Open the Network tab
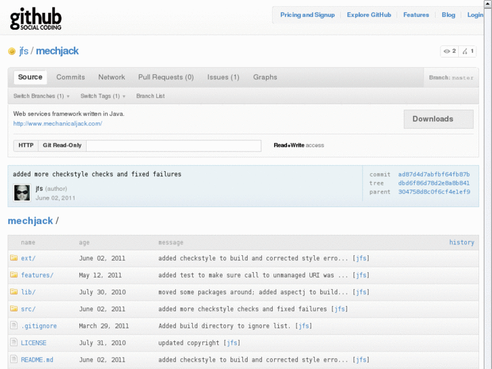Viewport: 492px width, 369px height. (x=112, y=77)
